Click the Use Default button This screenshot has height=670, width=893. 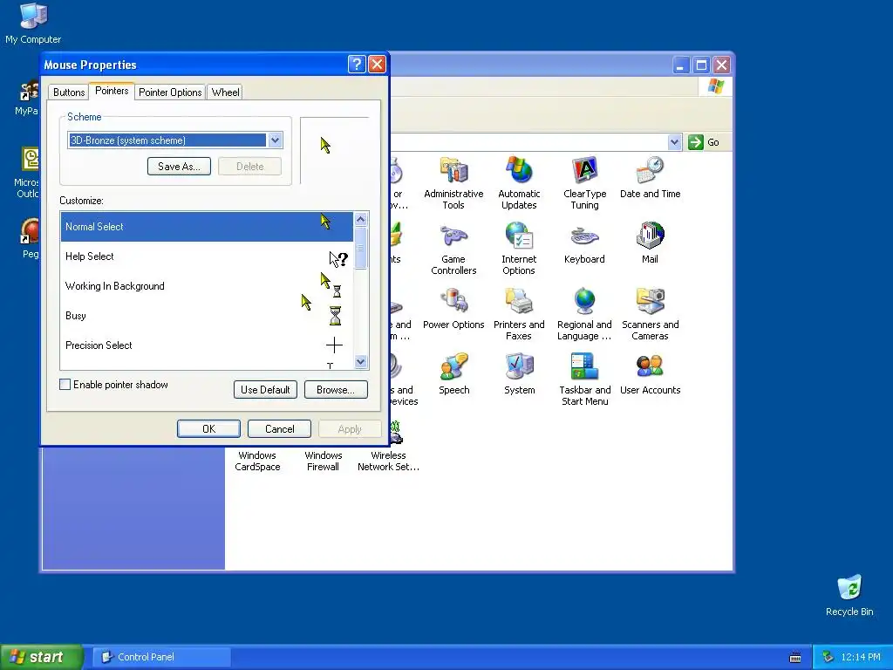coord(265,390)
